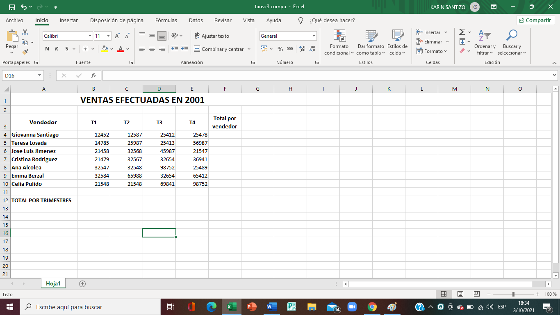Apply percent style format
Screen dimensions: 560x315
pos(280,49)
